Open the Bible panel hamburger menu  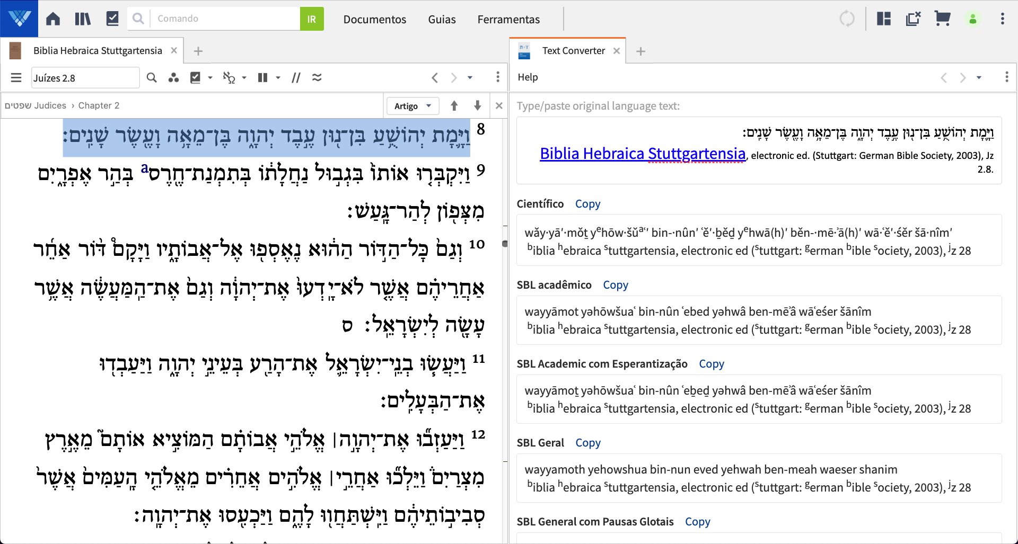click(x=16, y=78)
